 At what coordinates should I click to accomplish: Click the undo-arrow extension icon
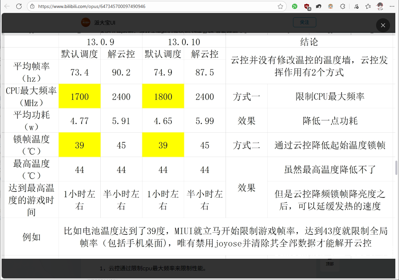pyautogui.click(x=318, y=6)
